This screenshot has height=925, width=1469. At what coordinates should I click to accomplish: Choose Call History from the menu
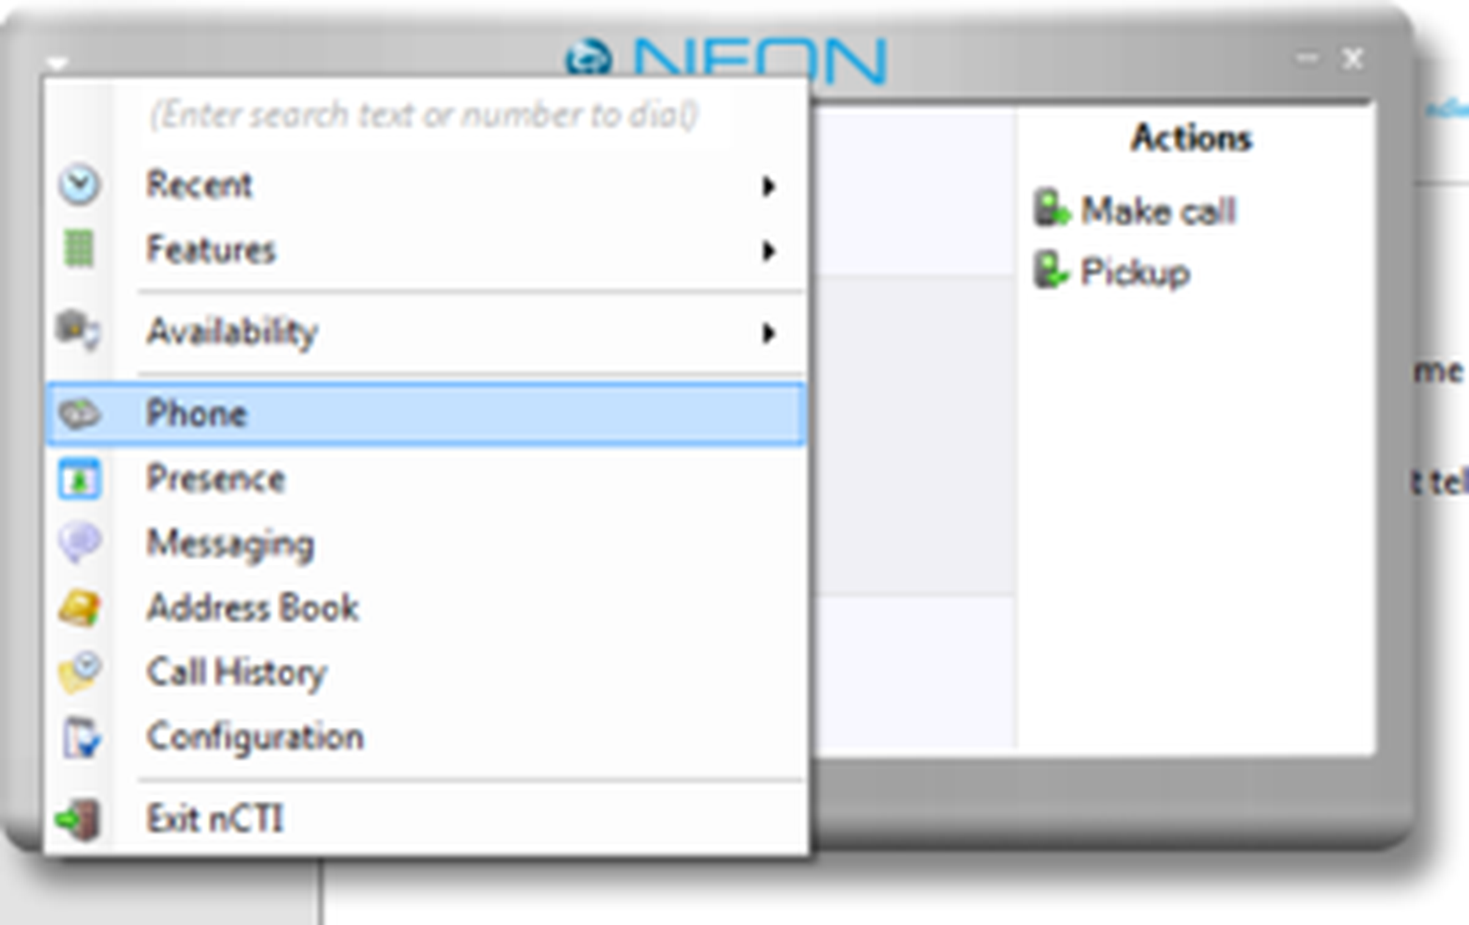[237, 672]
